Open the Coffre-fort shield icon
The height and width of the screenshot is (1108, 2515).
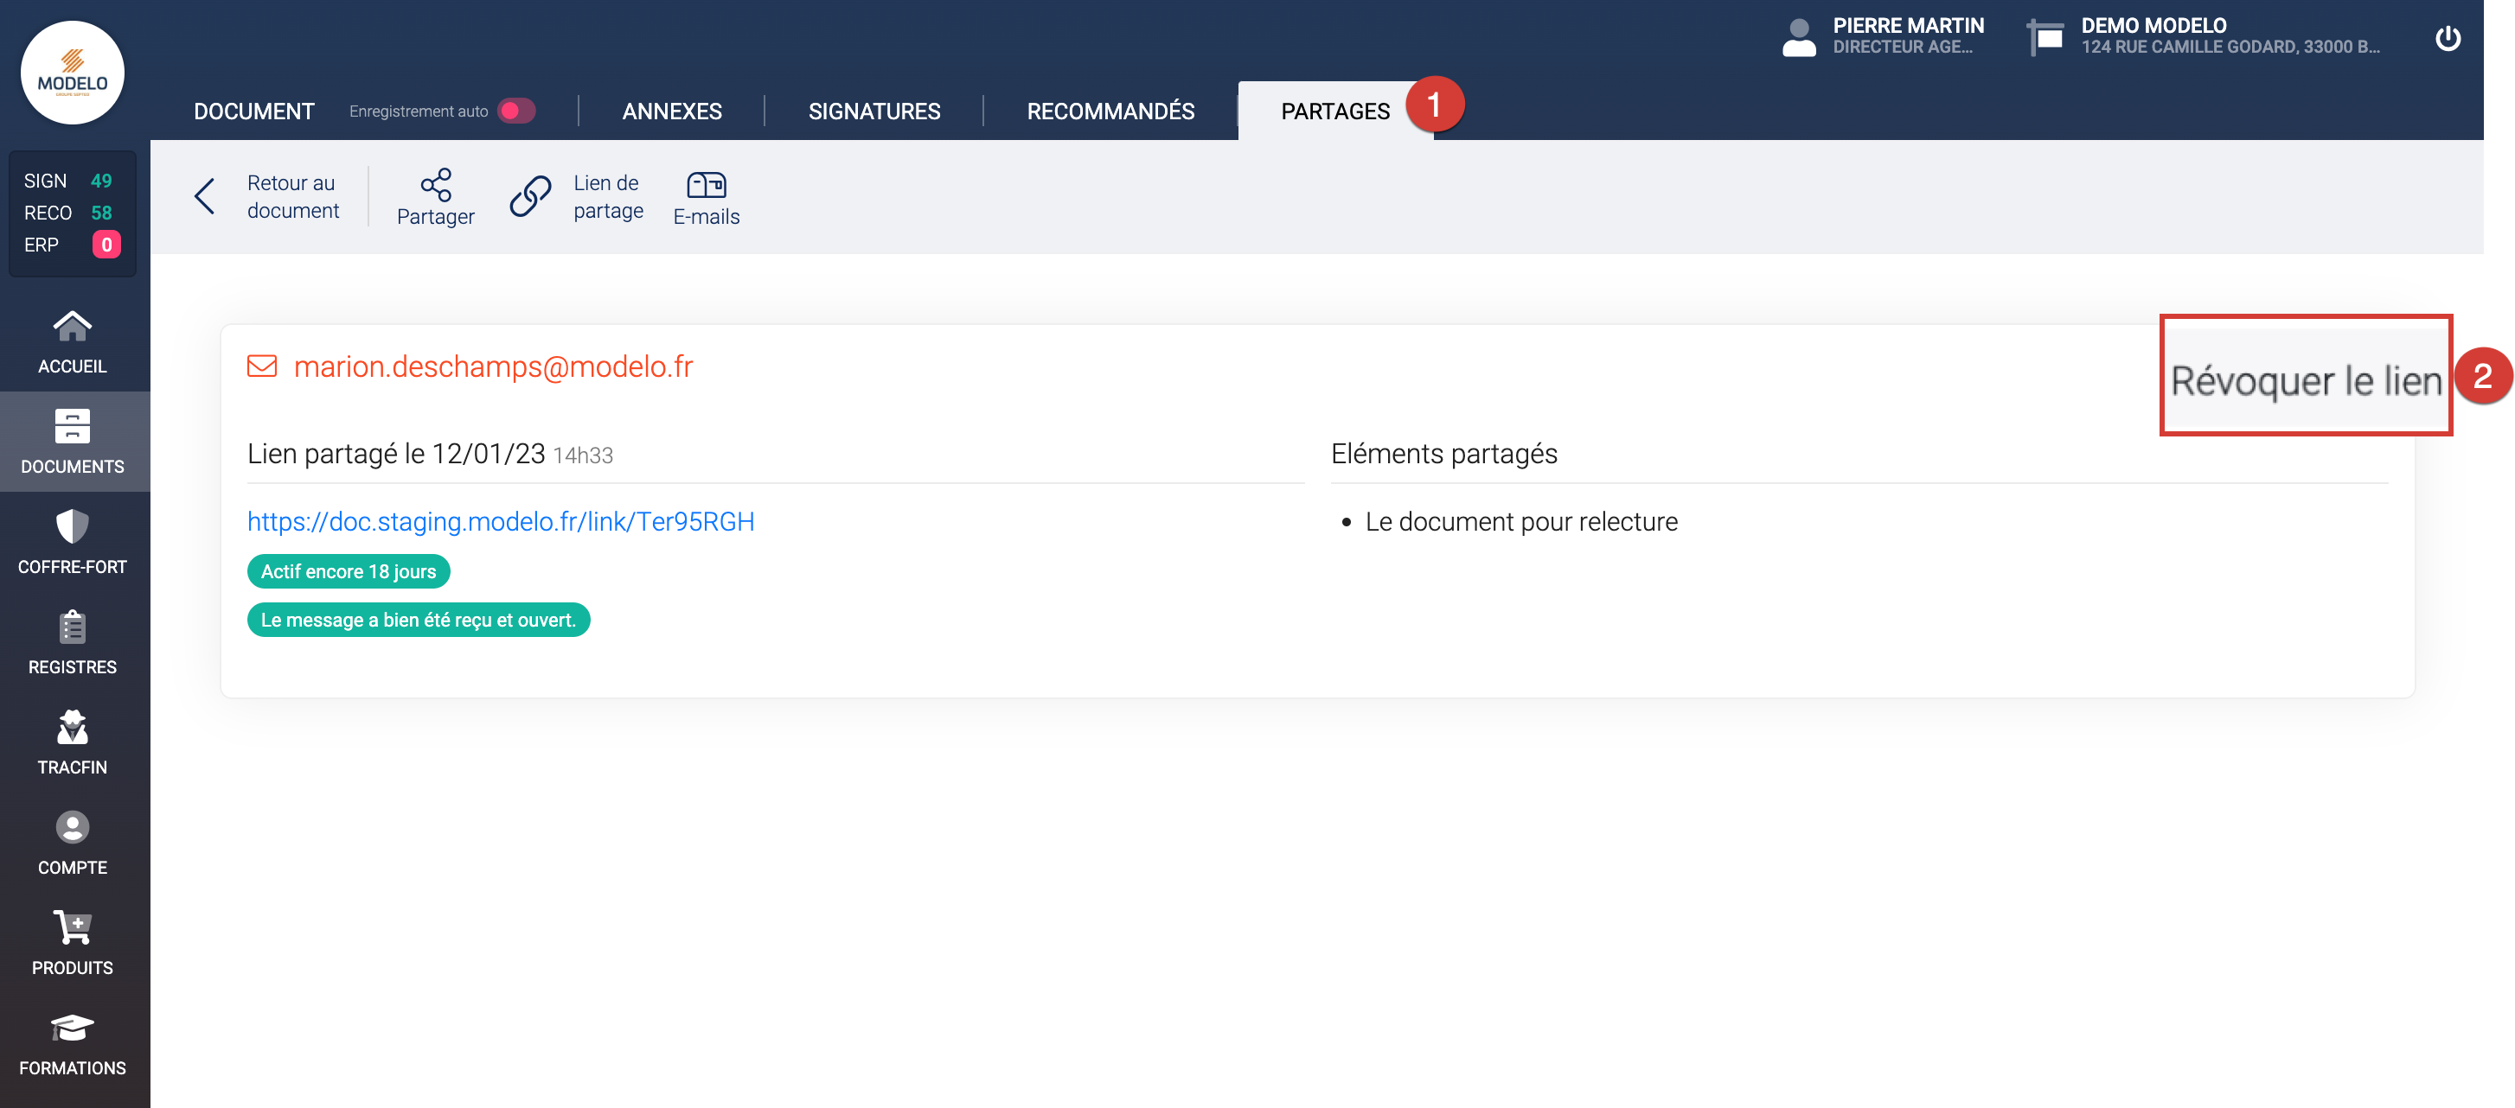(73, 526)
